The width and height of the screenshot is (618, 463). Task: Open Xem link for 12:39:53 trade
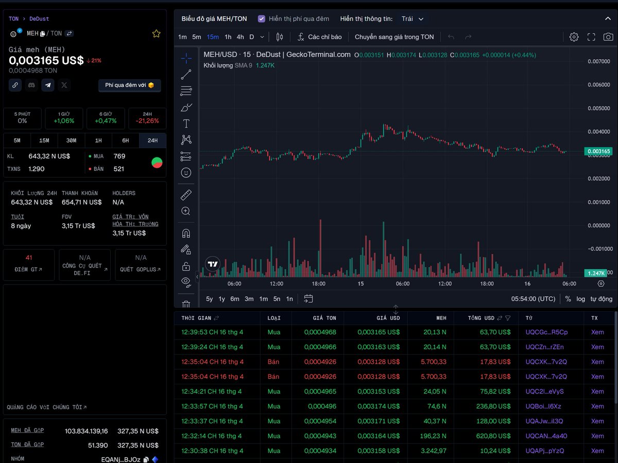coord(597,332)
